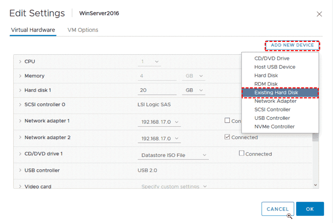
Task: Expand the SCSI controller 0 row
Action: click(20, 105)
